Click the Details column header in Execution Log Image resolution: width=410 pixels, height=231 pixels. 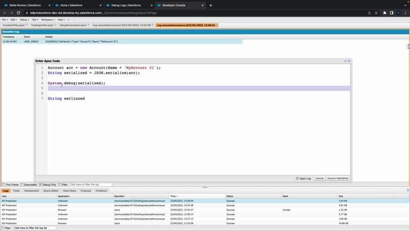(x=143, y=37)
